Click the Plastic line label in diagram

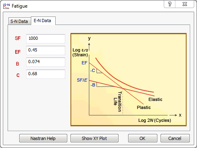[x=144, y=107]
